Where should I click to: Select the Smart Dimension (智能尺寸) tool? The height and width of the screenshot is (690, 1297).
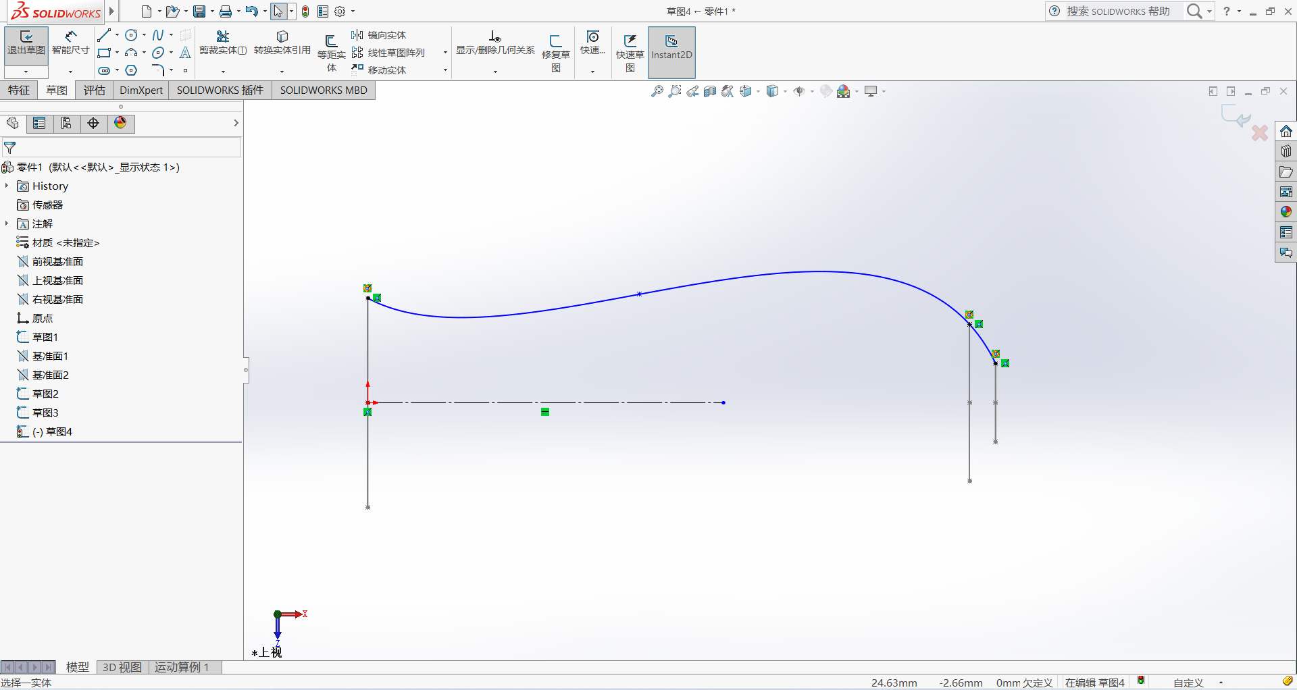coord(71,43)
